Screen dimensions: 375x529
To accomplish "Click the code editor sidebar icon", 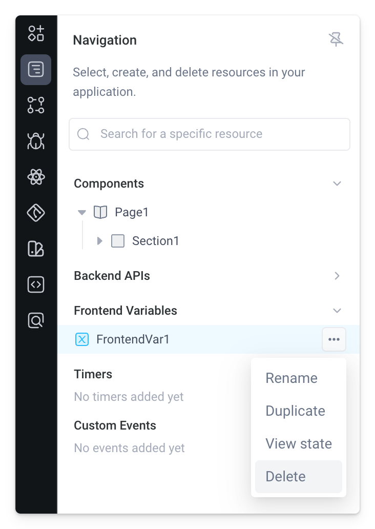I will [35, 285].
